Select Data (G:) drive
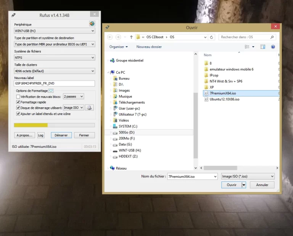The image size is (293, 236). (x=125, y=144)
